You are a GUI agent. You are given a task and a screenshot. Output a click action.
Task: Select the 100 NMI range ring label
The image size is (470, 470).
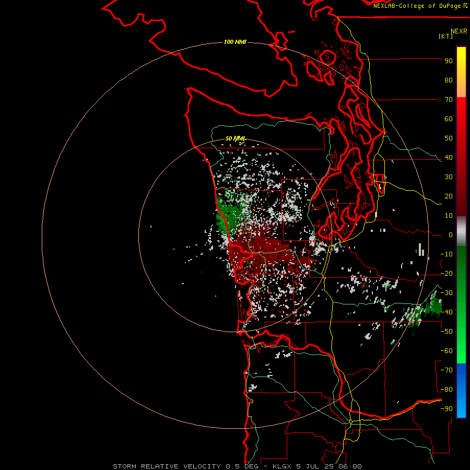[x=235, y=42]
